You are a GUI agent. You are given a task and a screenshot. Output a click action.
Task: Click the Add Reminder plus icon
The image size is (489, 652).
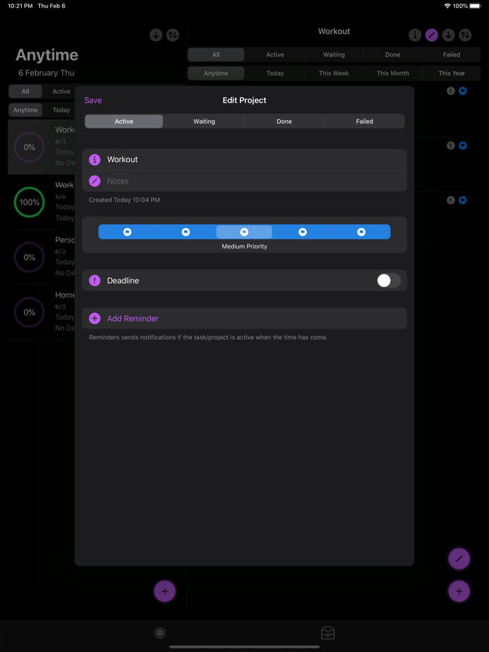[95, 318]
